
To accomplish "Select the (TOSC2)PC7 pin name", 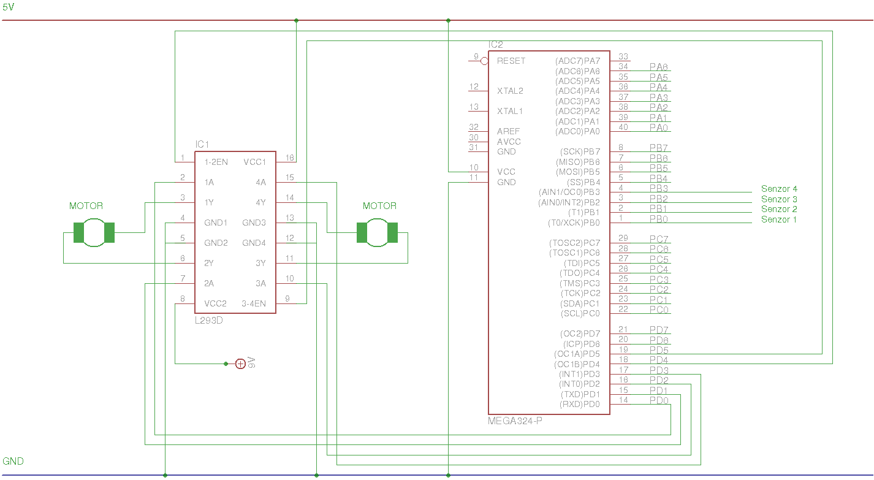I will click(574, 243).
